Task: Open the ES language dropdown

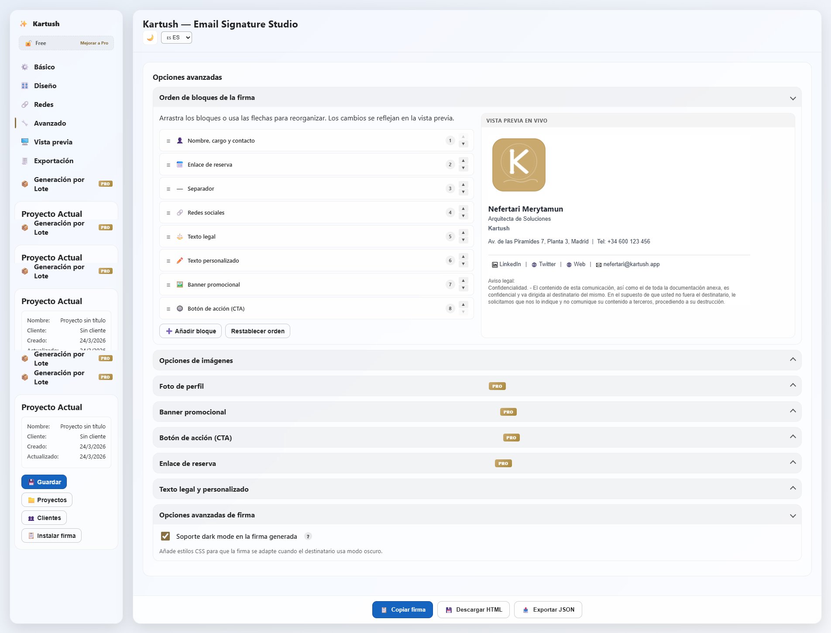Action: [x=176, y=38]
